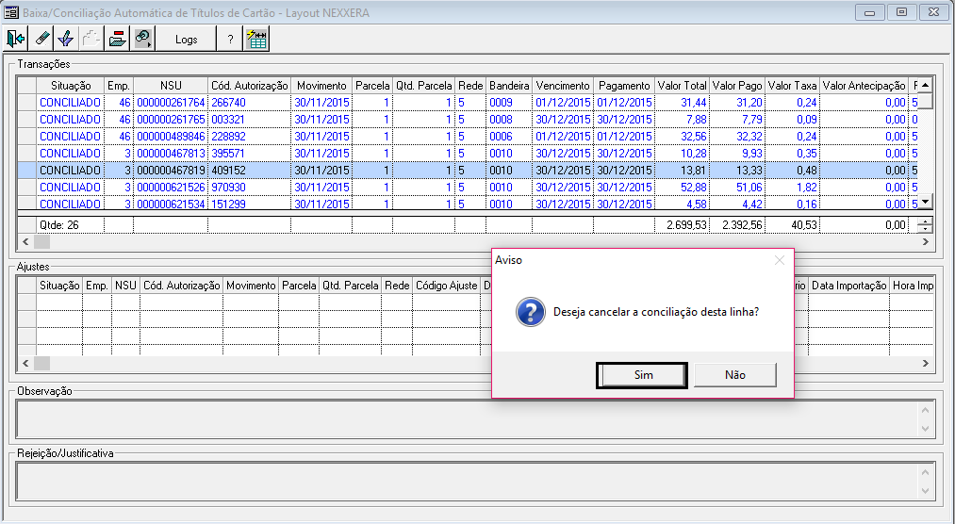Click the total 2.699,53 in summary row
955x524 pixels.
click(682, 225)
